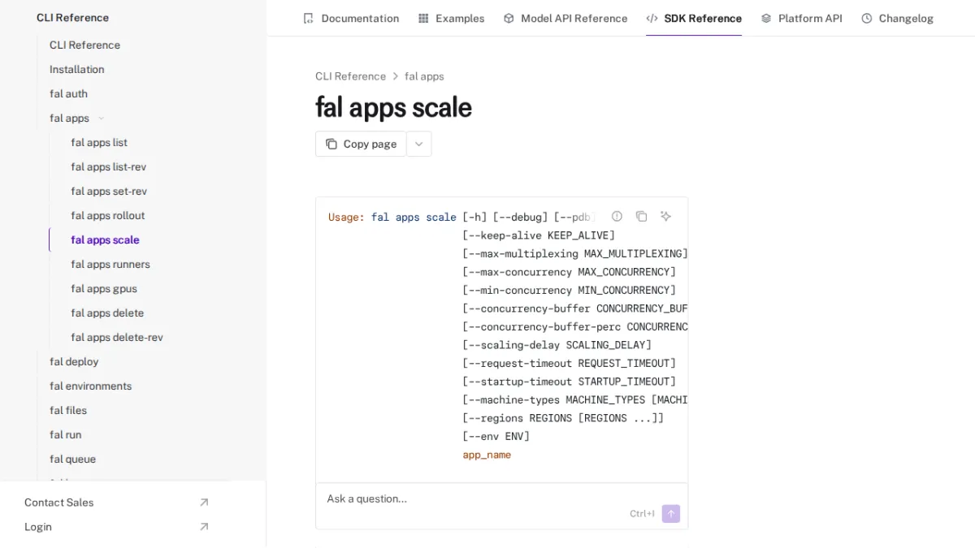
Task: Click the --keep-alive KEEP_ALIVE line
Action: point(539,235)
